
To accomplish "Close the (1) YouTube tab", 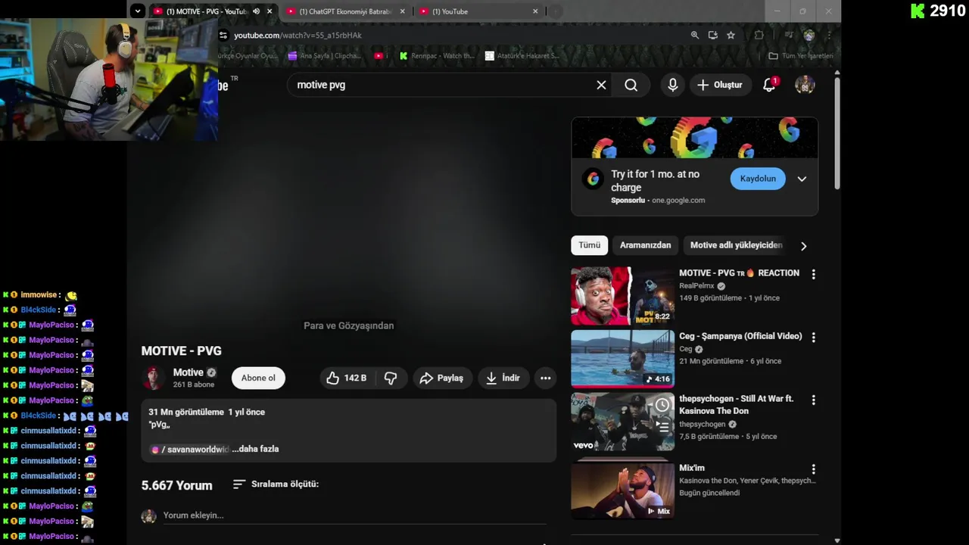I will point(535,11).
